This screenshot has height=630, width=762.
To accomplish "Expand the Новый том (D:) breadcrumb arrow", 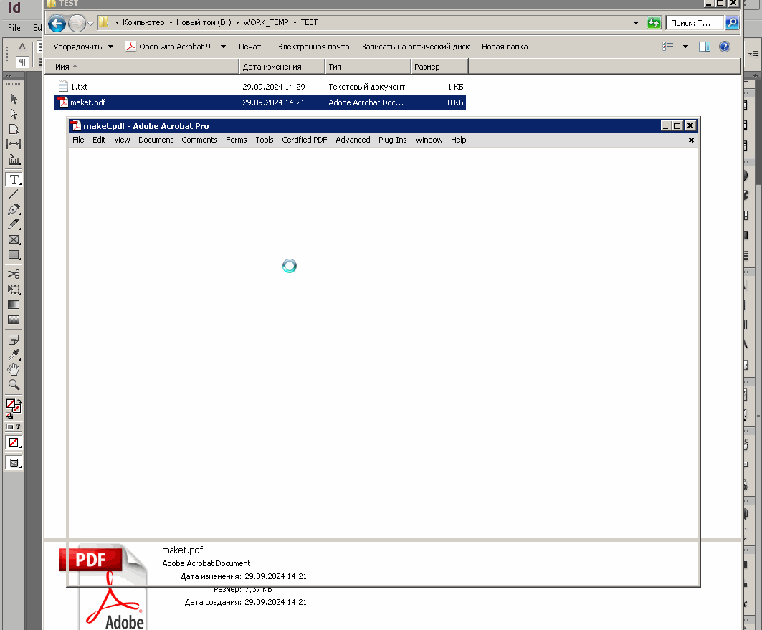I will pyautogui.click(x=237, y=22).
